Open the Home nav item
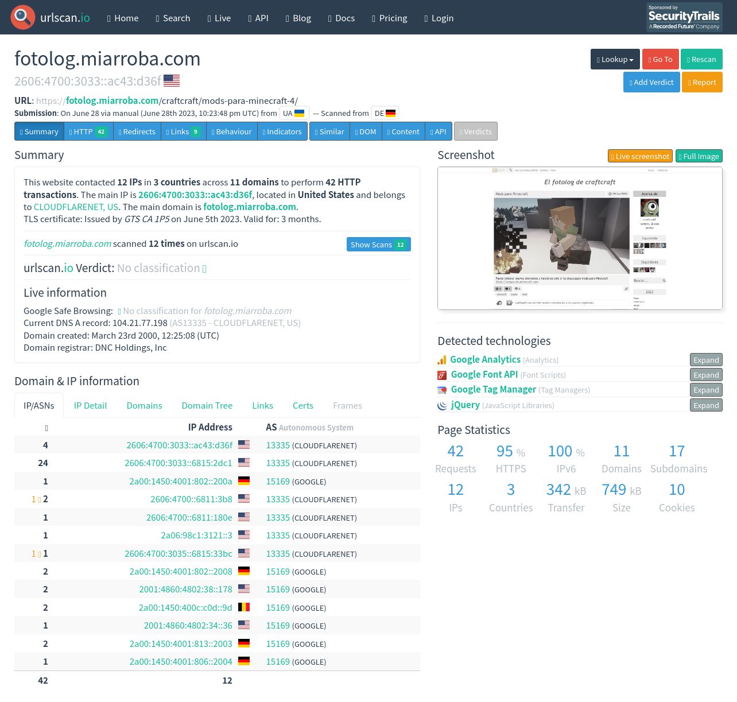737x702 pixels. [123, 18]
